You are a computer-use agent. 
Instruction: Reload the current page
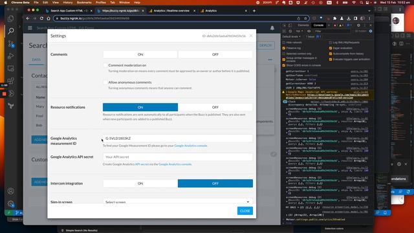coord(41,19)
